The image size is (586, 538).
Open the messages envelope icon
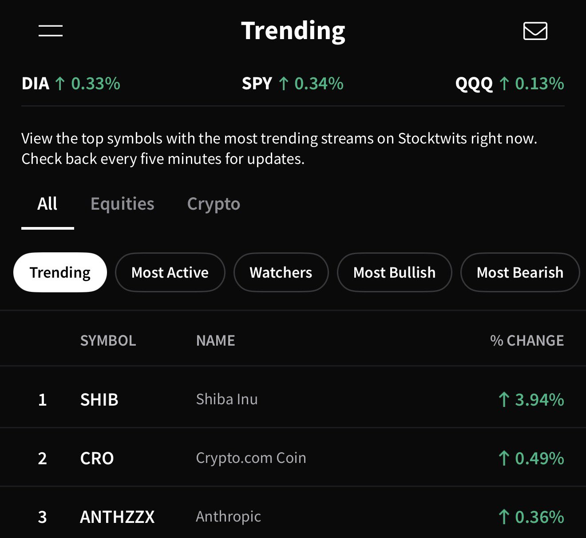[535, 31]
